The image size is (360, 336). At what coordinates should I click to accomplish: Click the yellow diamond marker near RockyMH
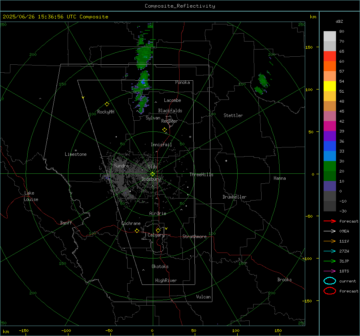pos(107,104)
